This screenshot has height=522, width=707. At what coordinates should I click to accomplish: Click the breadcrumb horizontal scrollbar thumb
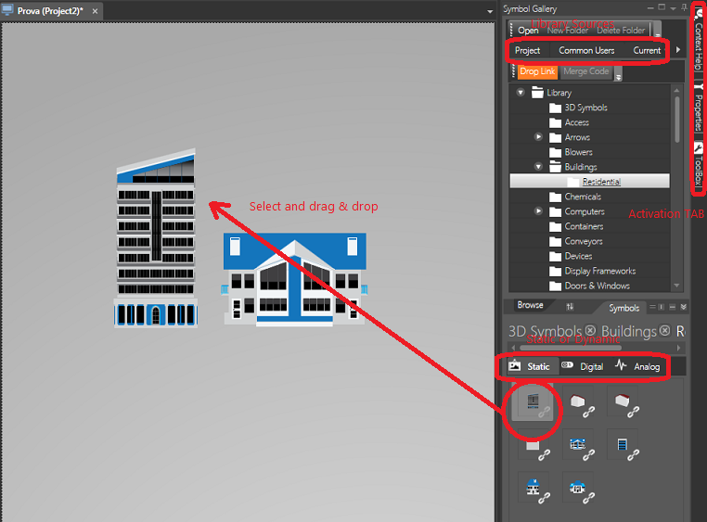point(571,348)
